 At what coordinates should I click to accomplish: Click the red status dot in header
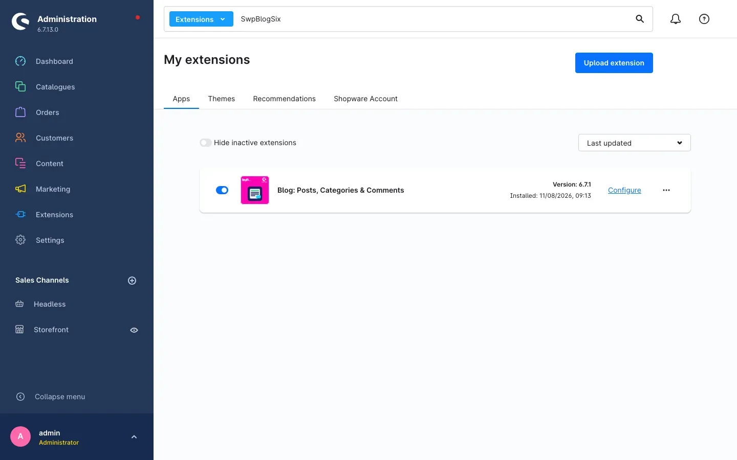[138, 17]
